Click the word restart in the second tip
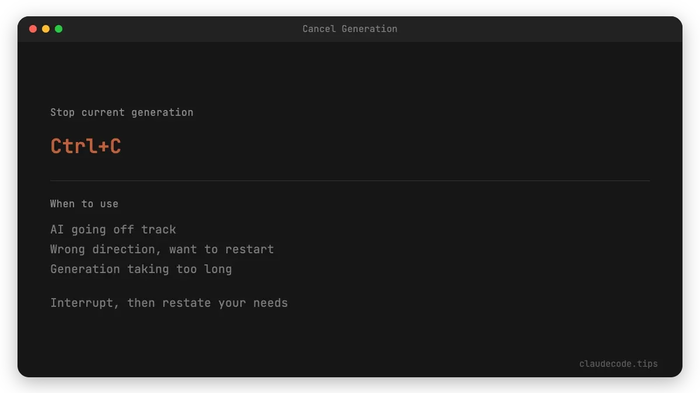Screen dimensions: 700x393 [x=255, y=249]
